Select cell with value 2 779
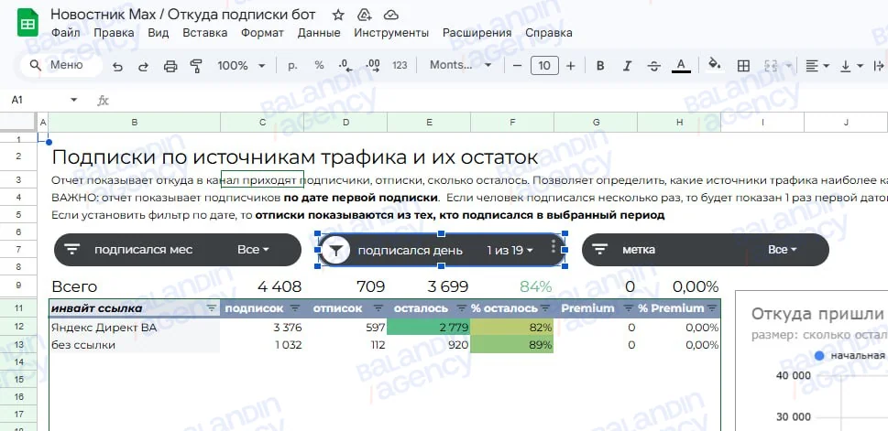 (429, 328)
